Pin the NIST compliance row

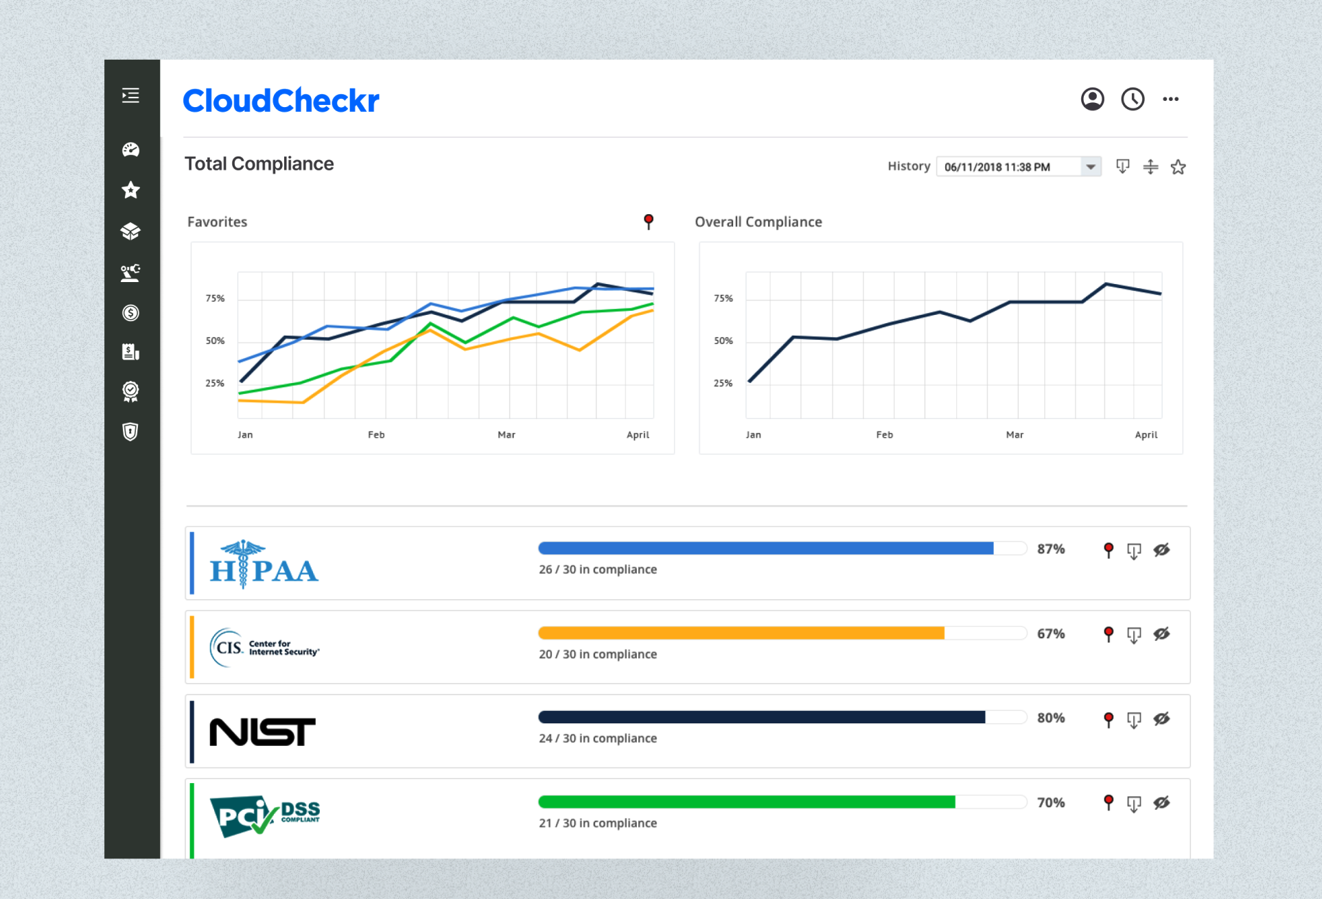(1109, 719)
